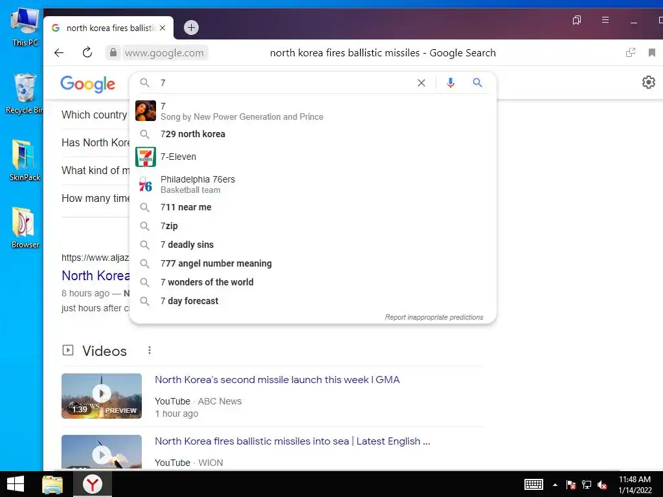The height and width of the screenshot is (497, 663).
Task: Open the Windows Start menu
Action: point(16,484)
